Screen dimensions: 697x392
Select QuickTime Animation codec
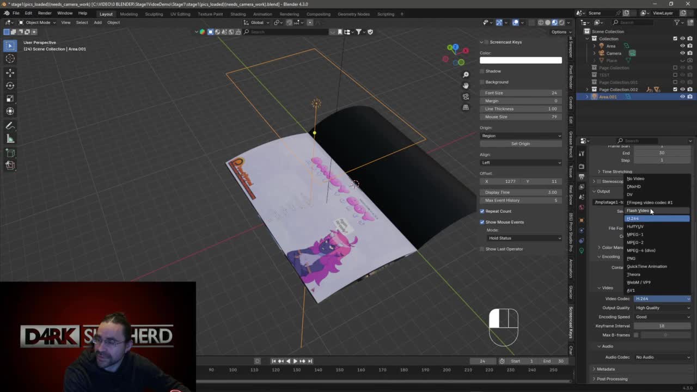(x=657, y=266)
